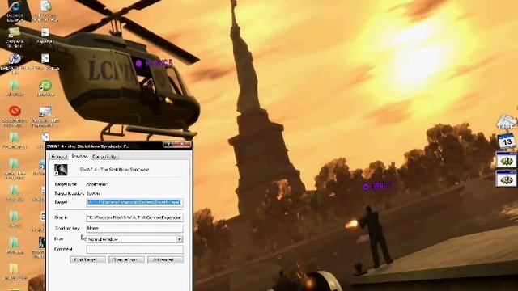Click the Shortcut key field showing None
518x291 pixels.
point(135,228)
